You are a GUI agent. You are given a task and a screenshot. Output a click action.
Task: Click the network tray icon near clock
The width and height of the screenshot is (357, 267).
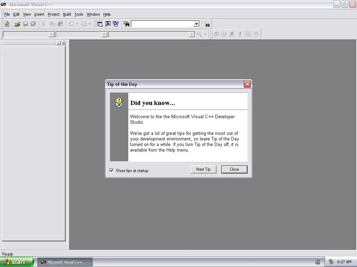pos(331,262)
